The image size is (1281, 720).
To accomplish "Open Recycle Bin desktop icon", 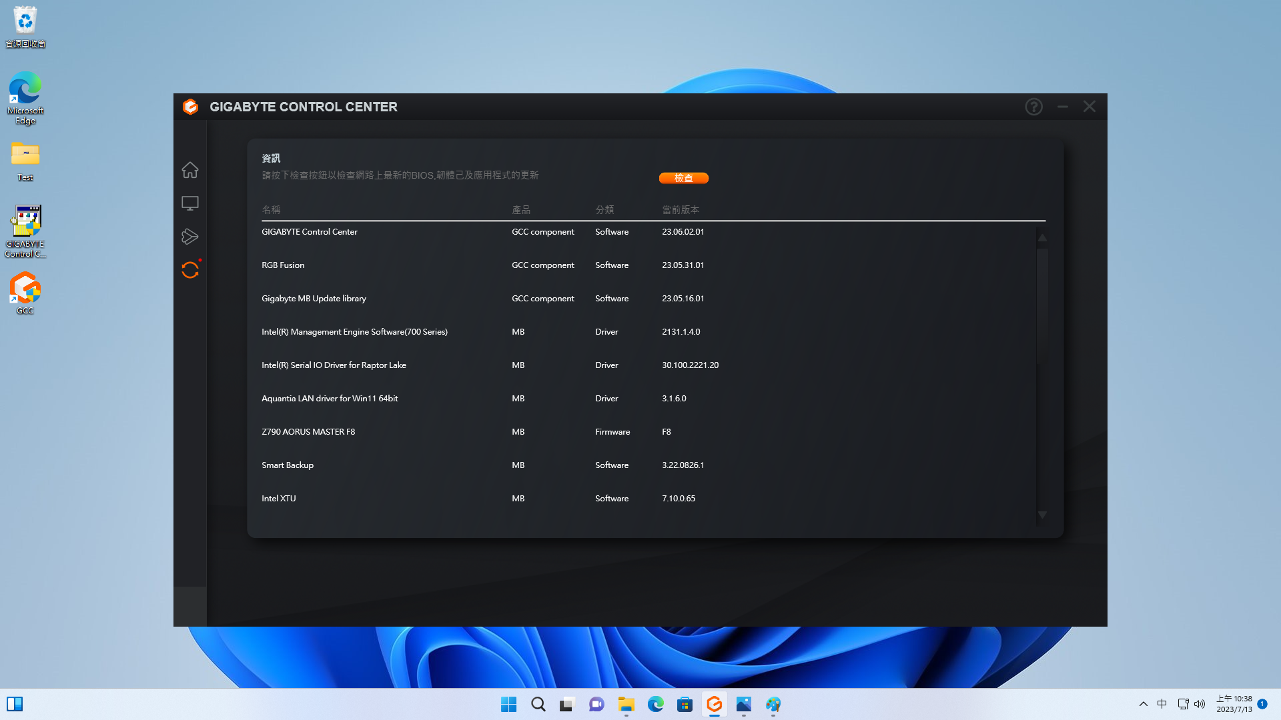I will 25,27.
